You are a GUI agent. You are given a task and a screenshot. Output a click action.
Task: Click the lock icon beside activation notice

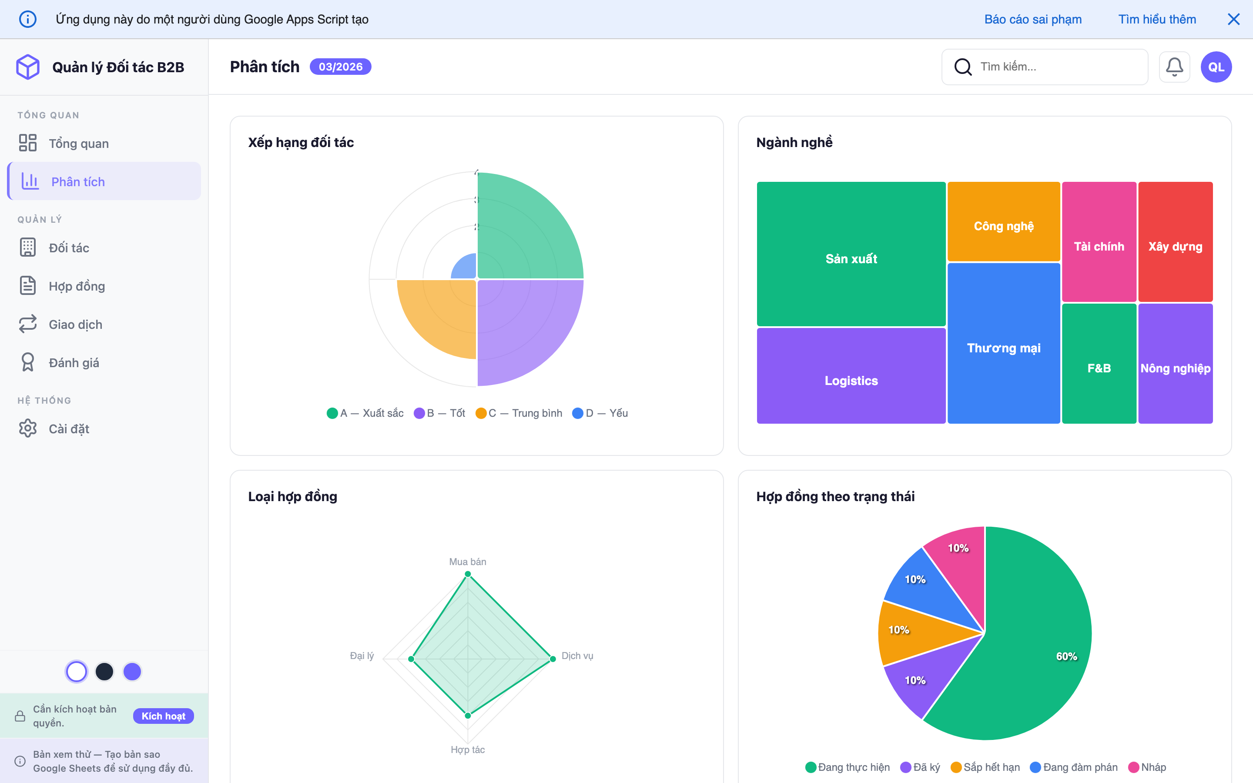pyautogui.click(x=20, y=716)
